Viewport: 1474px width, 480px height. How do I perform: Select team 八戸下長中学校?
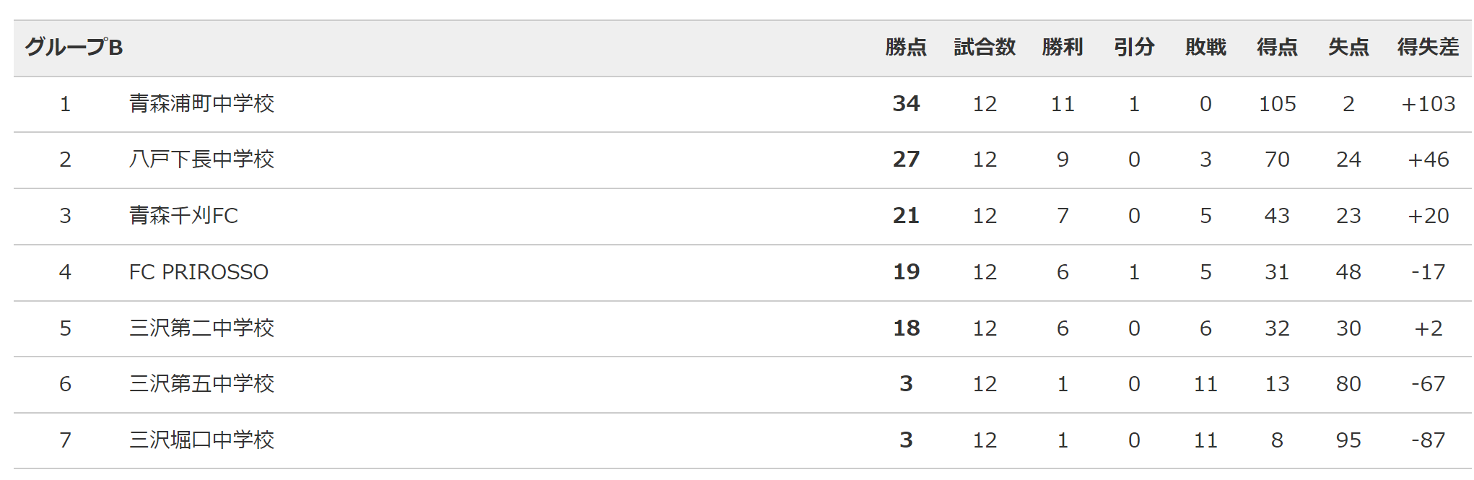(201, 160)
